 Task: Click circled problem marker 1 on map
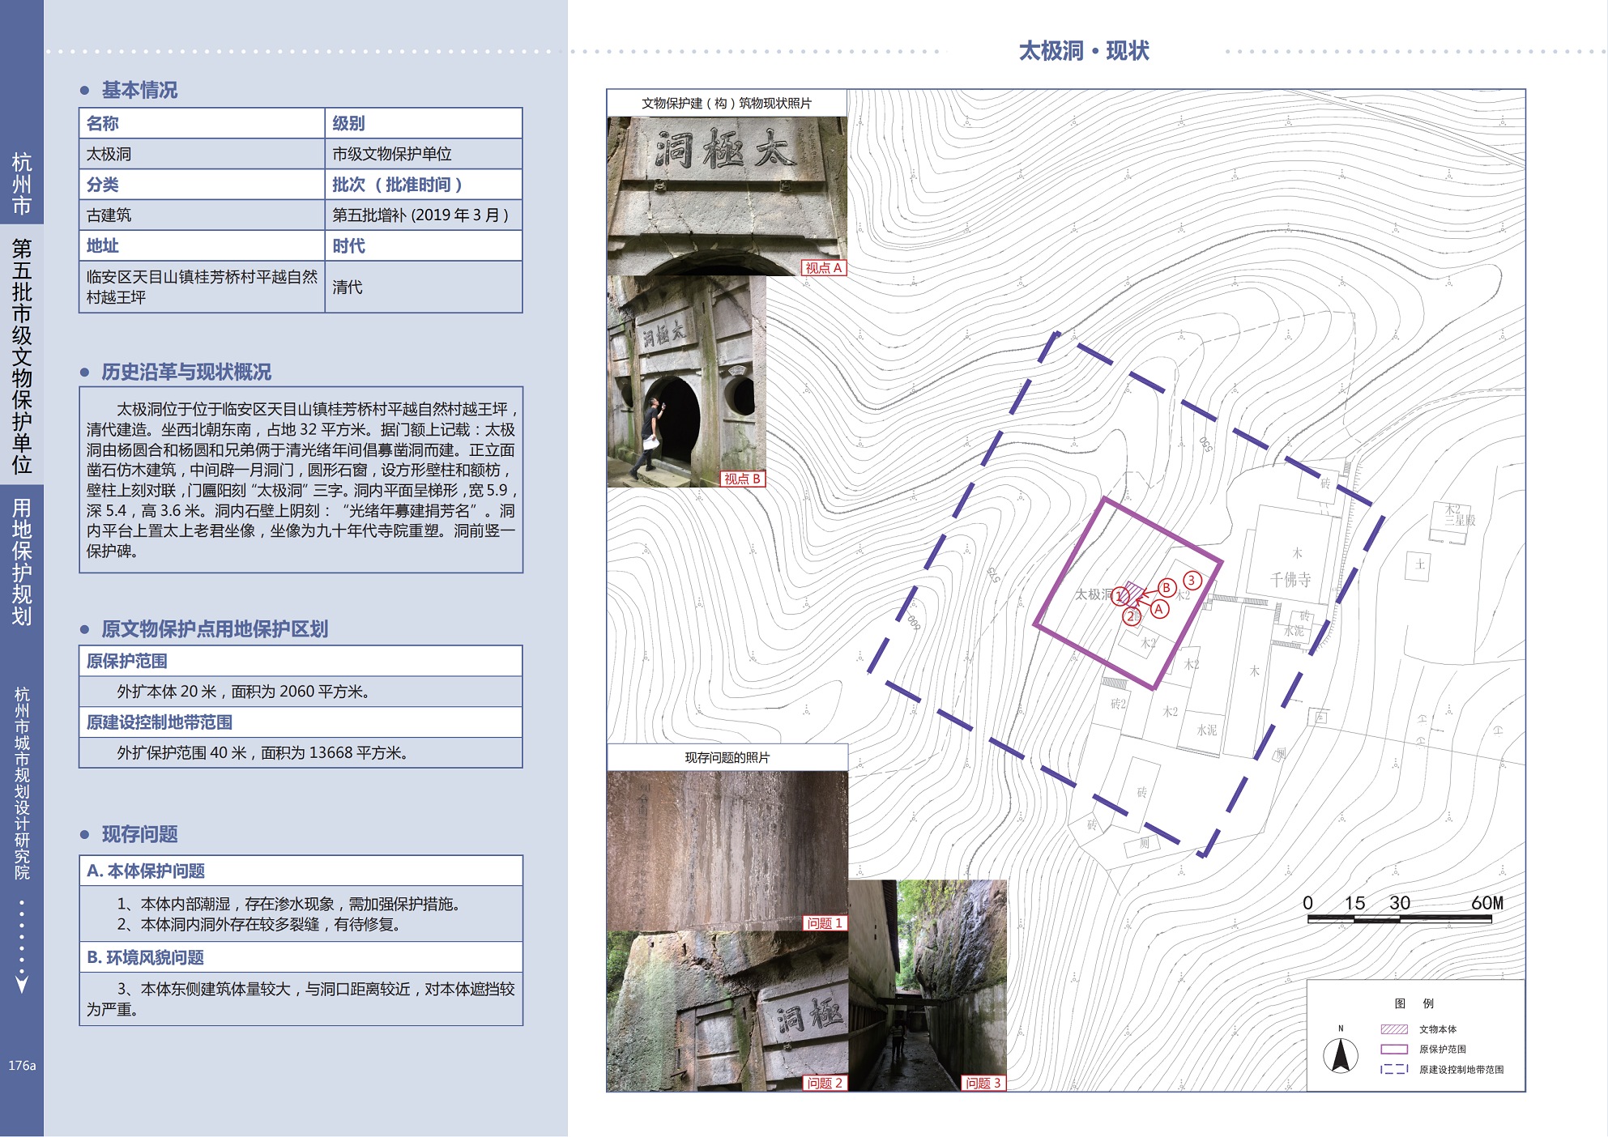click(1120, 597)
